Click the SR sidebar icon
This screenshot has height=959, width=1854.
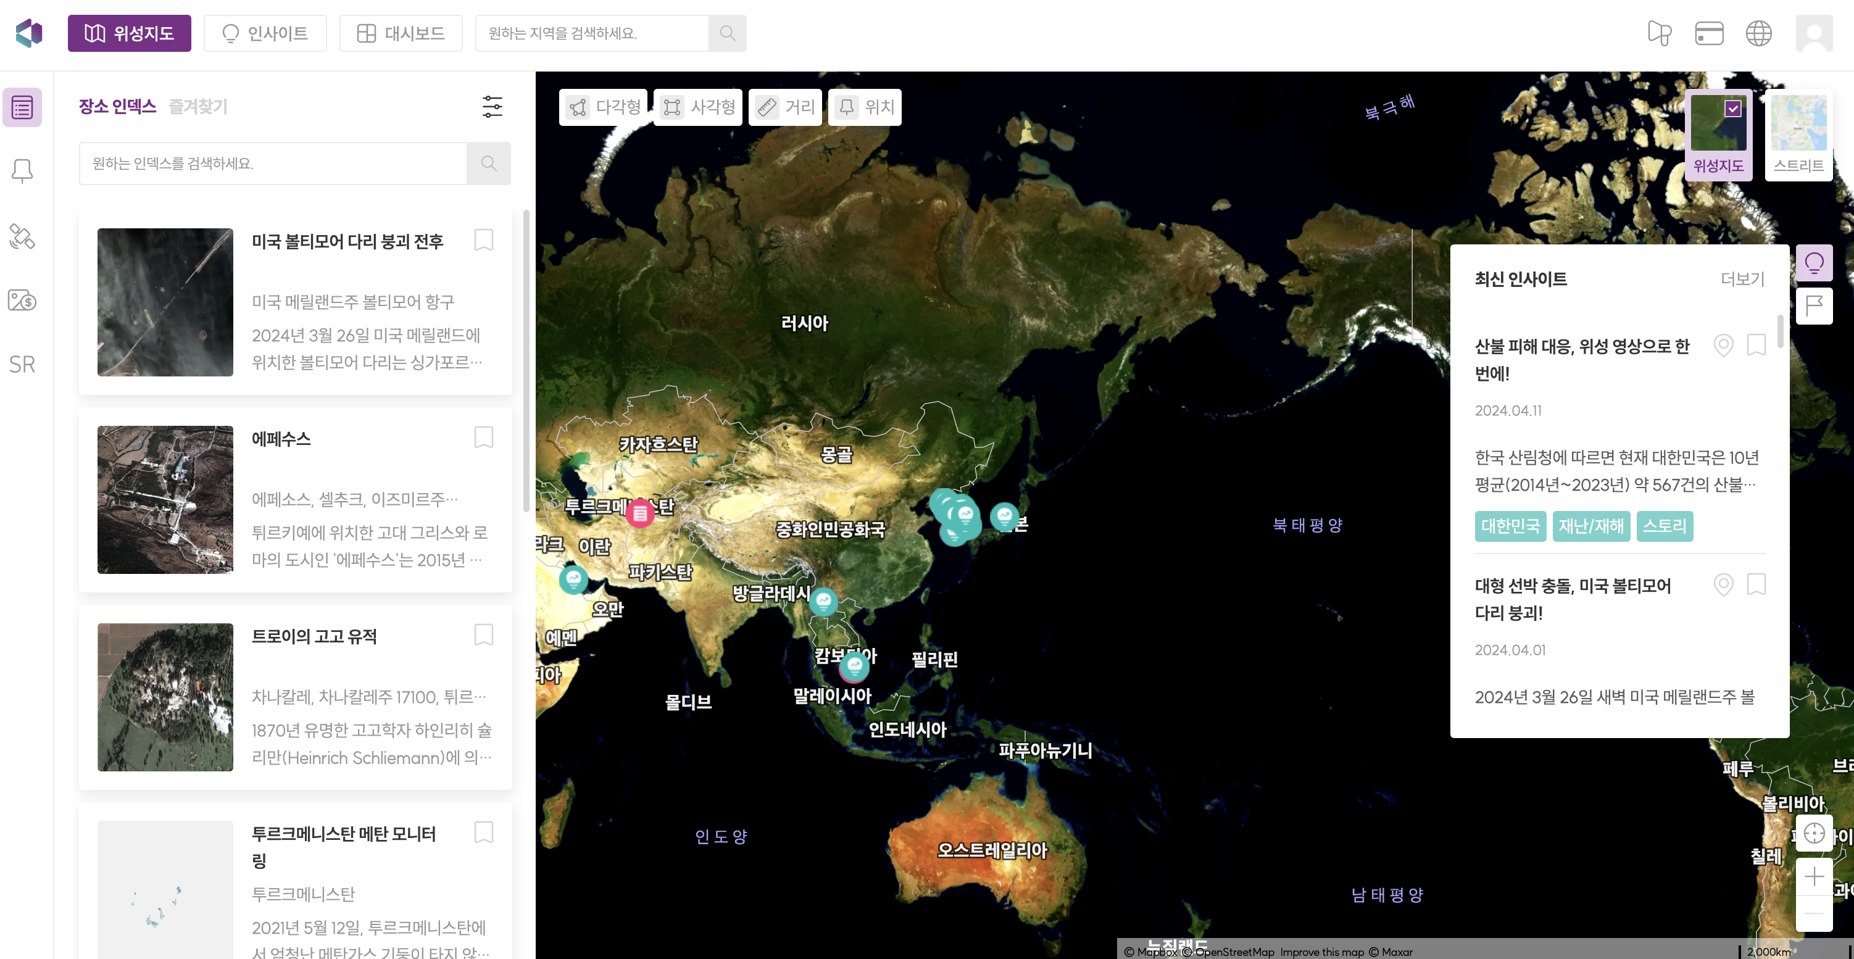click(22, 364)
